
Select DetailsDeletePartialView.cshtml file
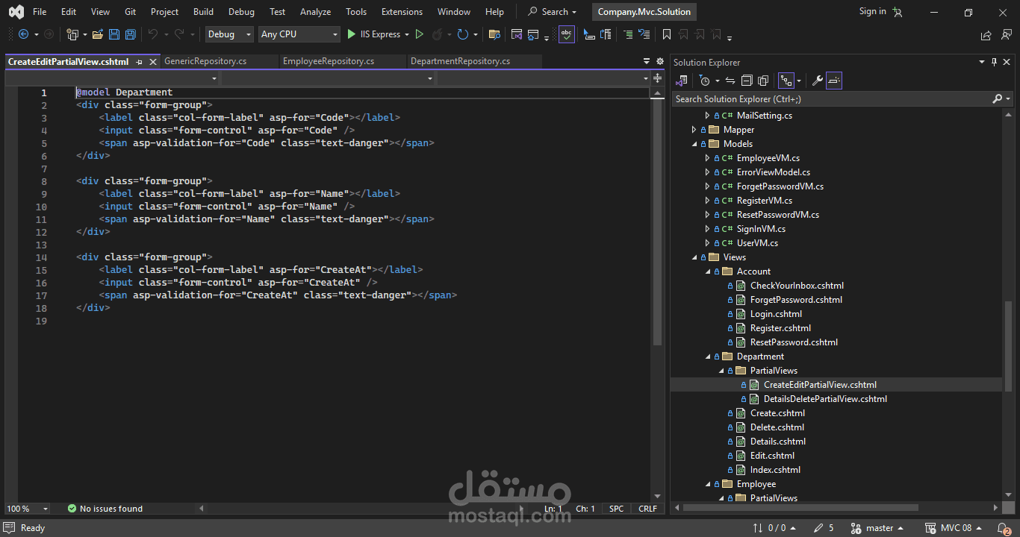pos(825,399)
